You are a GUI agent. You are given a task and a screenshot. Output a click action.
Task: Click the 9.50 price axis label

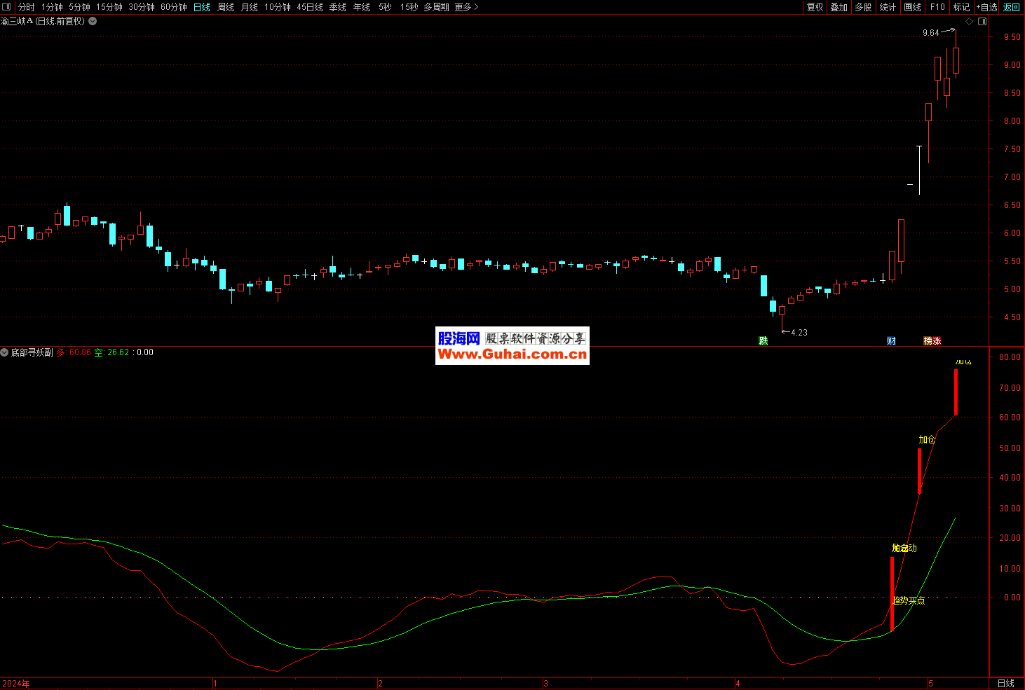tap(1012, 37)
